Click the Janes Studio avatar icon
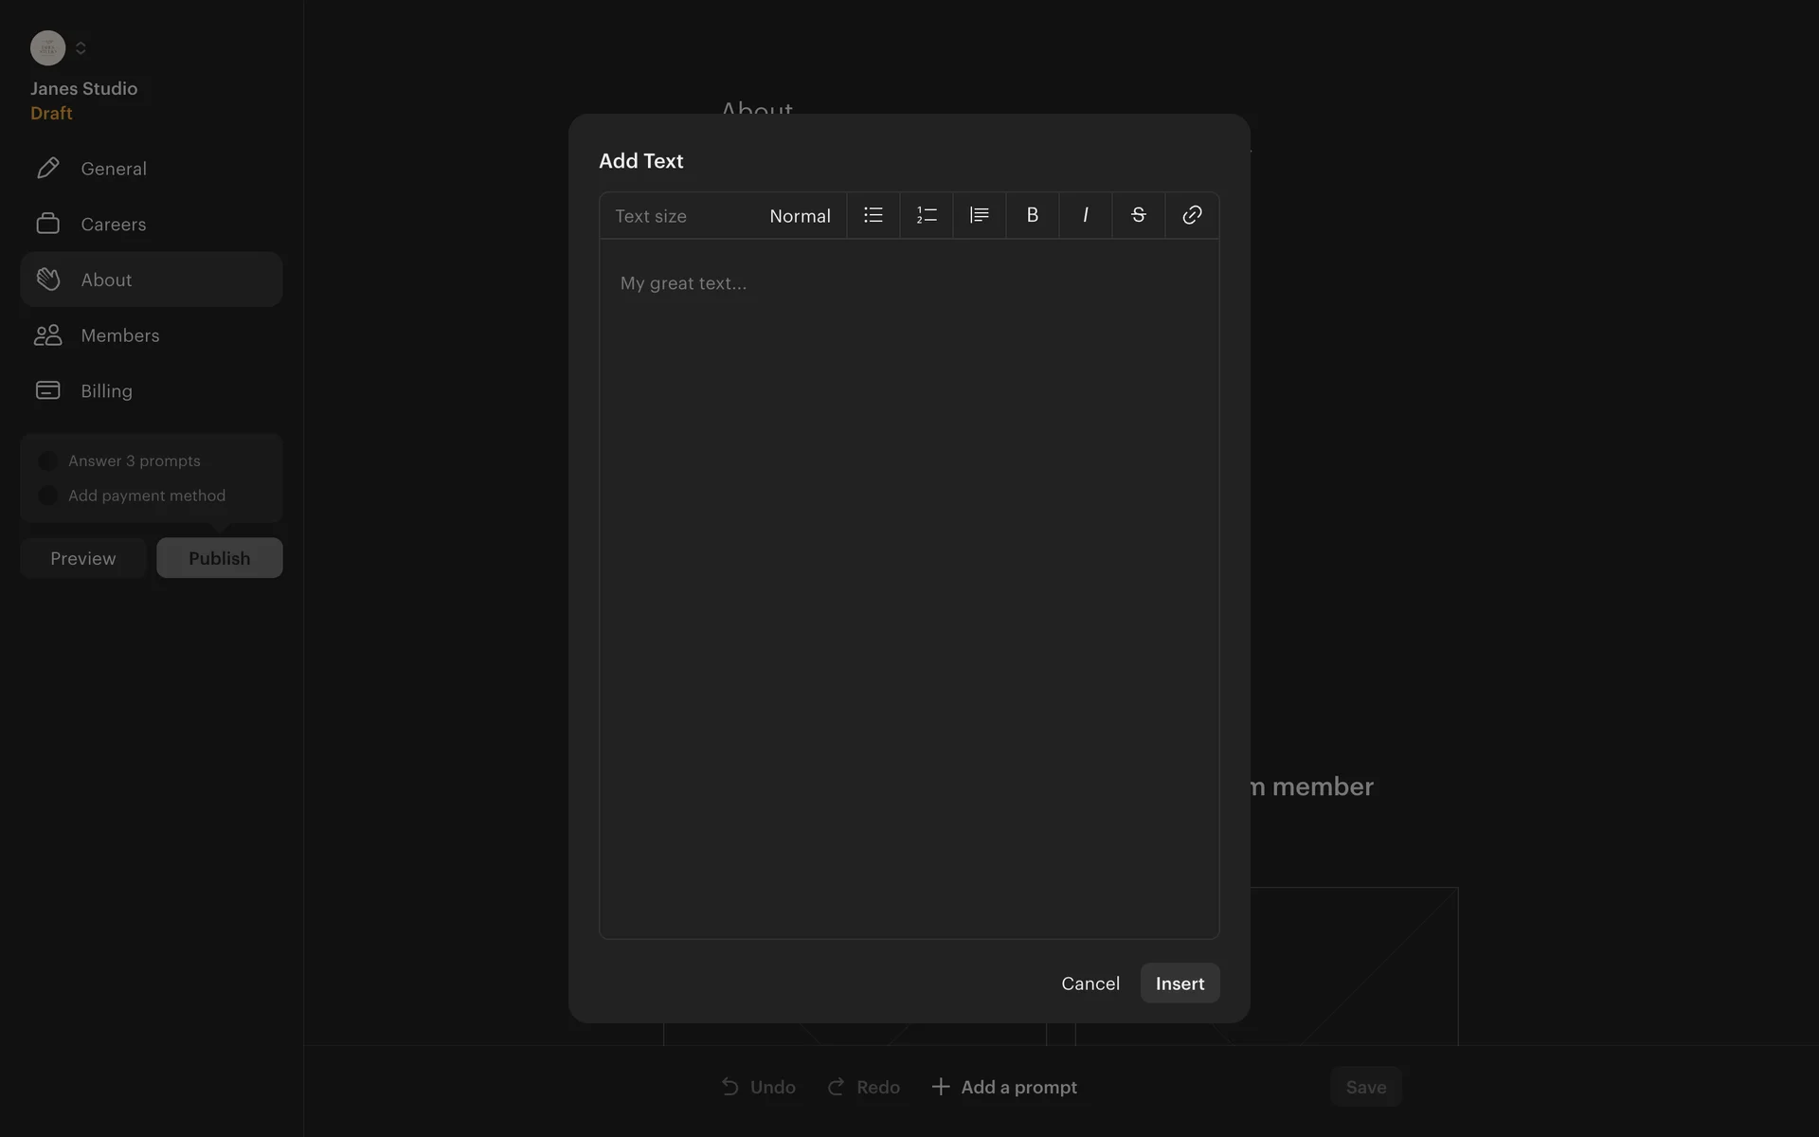This screenshot has height=1137, width=1819. pos(47,47)
